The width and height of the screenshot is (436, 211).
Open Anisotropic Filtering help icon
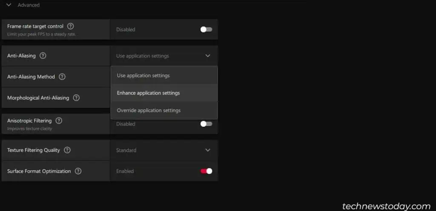tap(59, 121)
